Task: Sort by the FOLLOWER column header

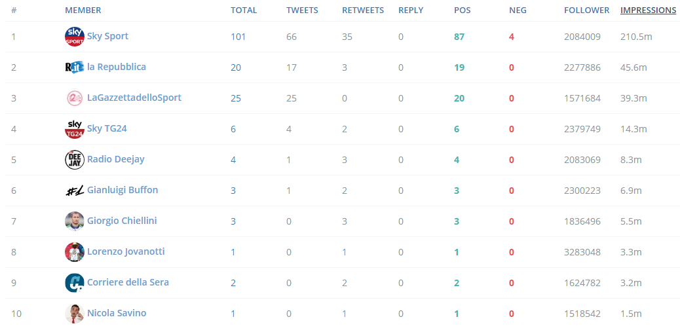Action: (586, 10)
